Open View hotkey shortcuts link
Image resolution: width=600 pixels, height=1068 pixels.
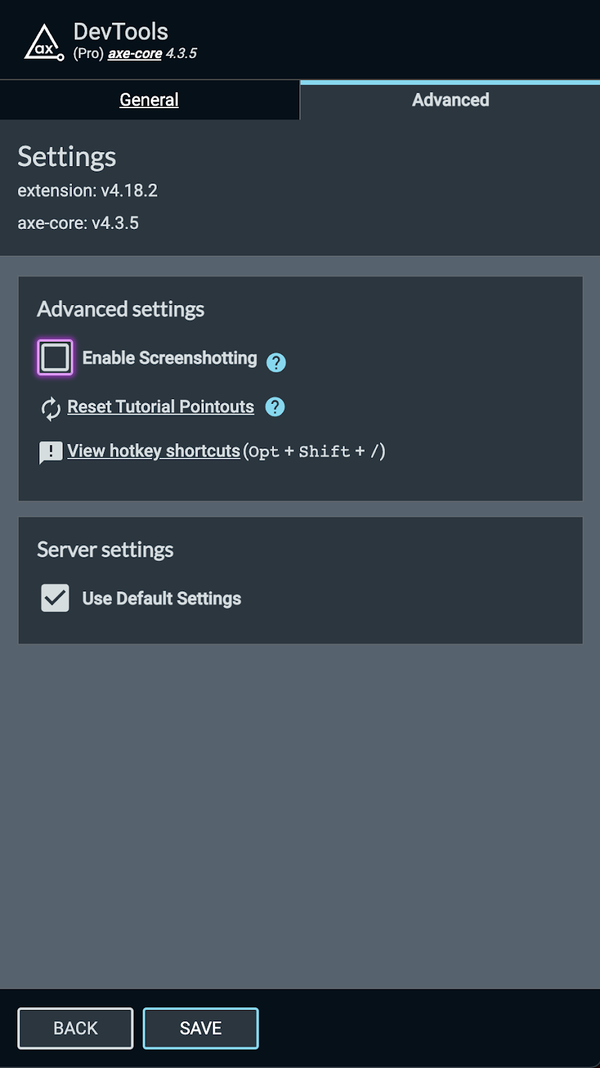tap(153, 451)
